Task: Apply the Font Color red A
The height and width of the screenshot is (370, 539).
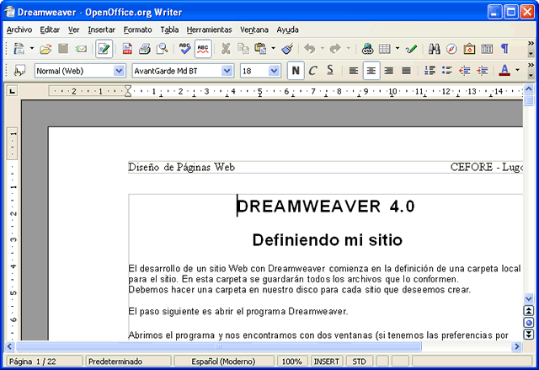Action: [x=504, y=71]
